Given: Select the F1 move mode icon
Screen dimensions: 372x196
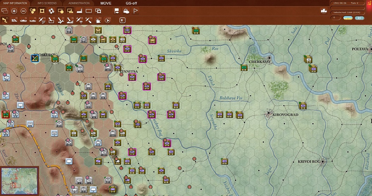Looking at the screenshot, I should (x=5, y=21).
